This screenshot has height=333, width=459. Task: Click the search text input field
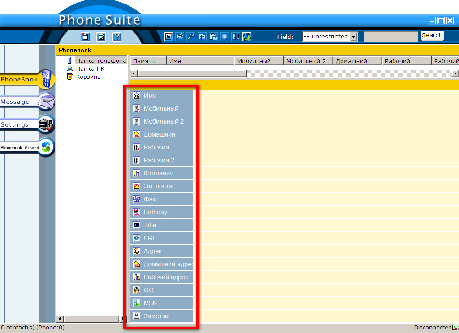(x=390, y=37)
